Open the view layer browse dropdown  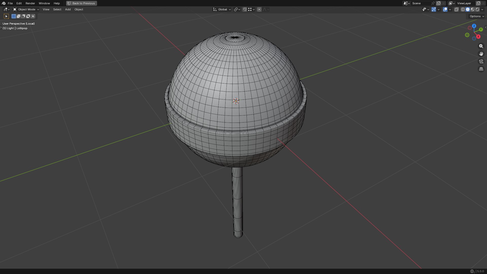(452, 3)
